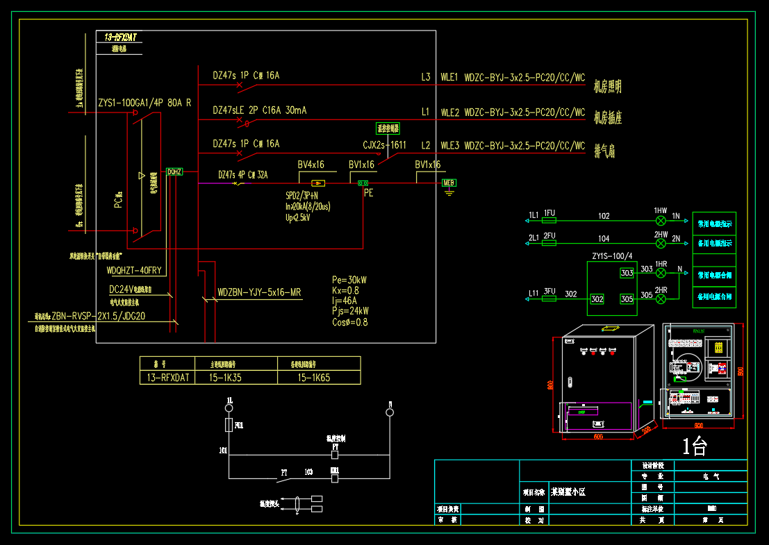Select the 2HW indicator lamp symbol
The width and height of the screenshot is (769, 545).
click(661, 244)
